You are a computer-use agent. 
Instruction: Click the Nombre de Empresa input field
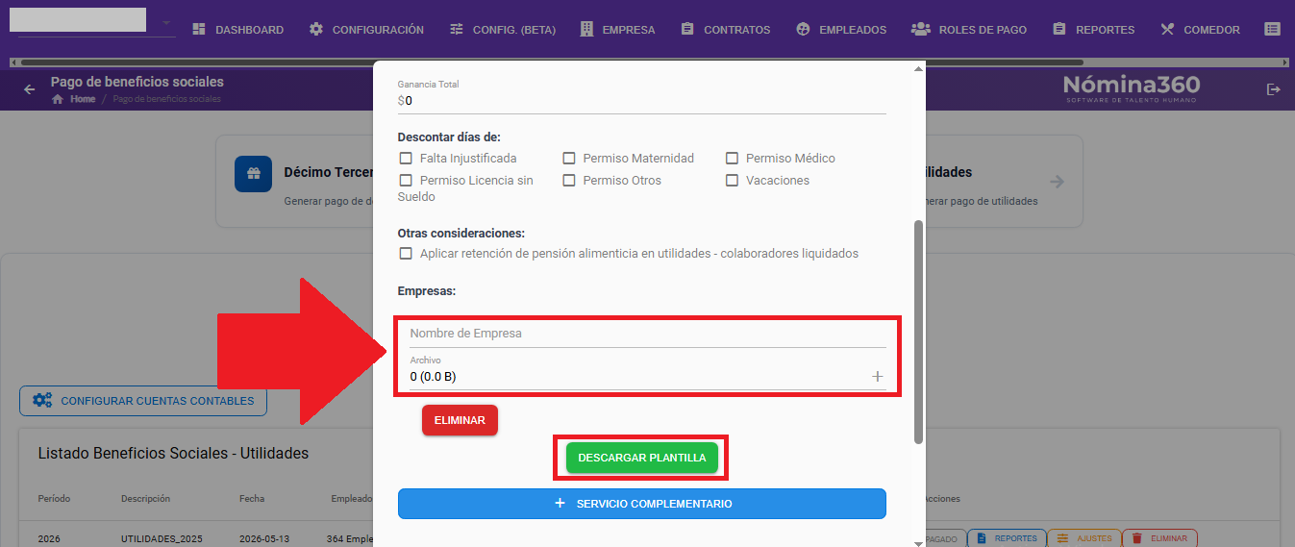click(642, 334)
